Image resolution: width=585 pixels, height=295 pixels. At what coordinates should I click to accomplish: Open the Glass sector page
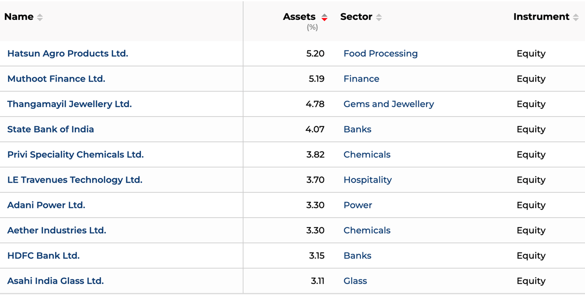(355, 281)
